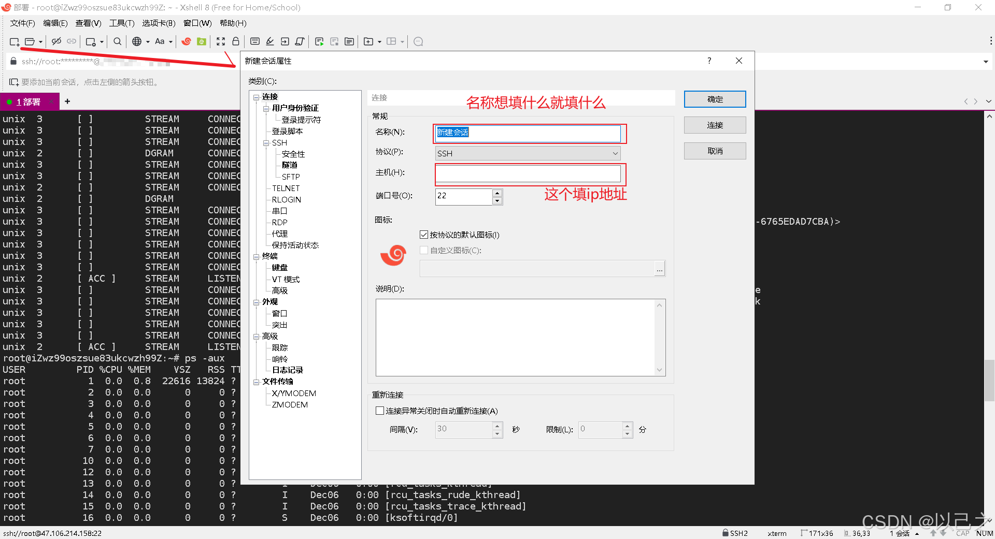
Task: Open the compose pane keyboard icon
Action: pyautogui.click(x=254, y=41)
